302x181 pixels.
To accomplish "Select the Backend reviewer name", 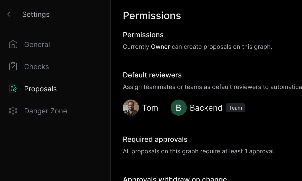I will [206, 108].
